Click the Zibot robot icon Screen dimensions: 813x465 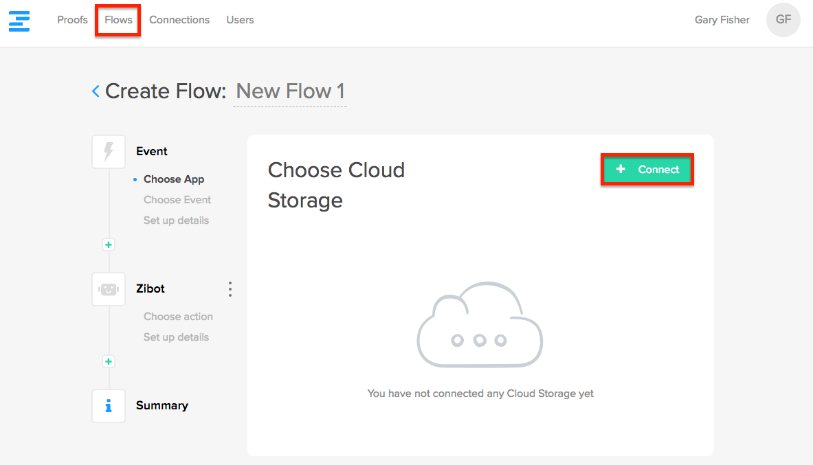click(x=109, y=289)
